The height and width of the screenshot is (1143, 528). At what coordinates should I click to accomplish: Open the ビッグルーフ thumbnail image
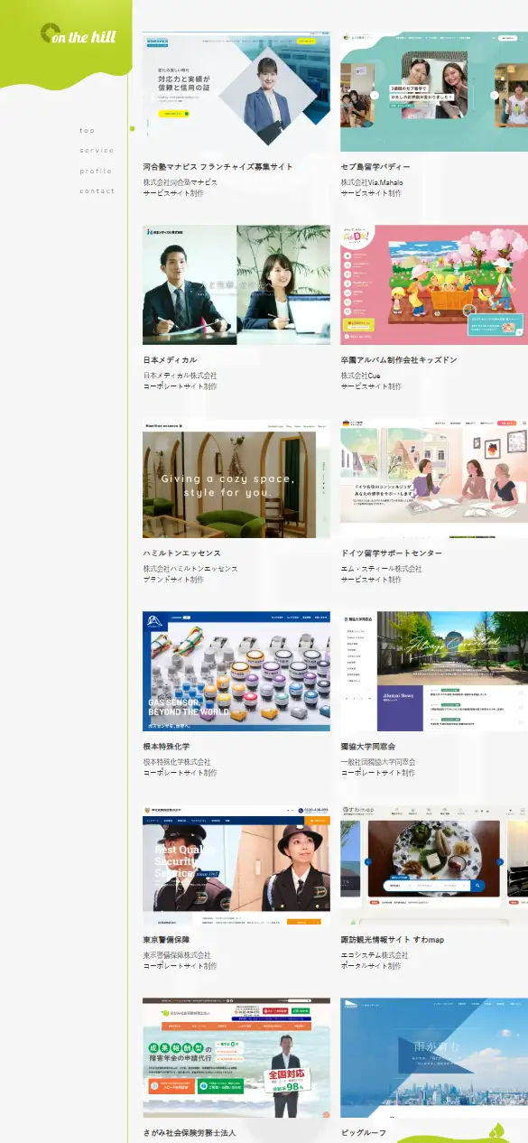click(x=434, y=1057)
